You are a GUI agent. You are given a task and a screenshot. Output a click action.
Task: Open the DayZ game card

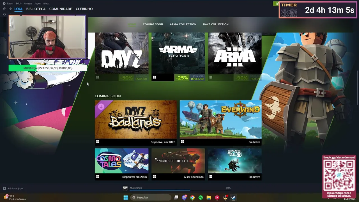(121, 57)
